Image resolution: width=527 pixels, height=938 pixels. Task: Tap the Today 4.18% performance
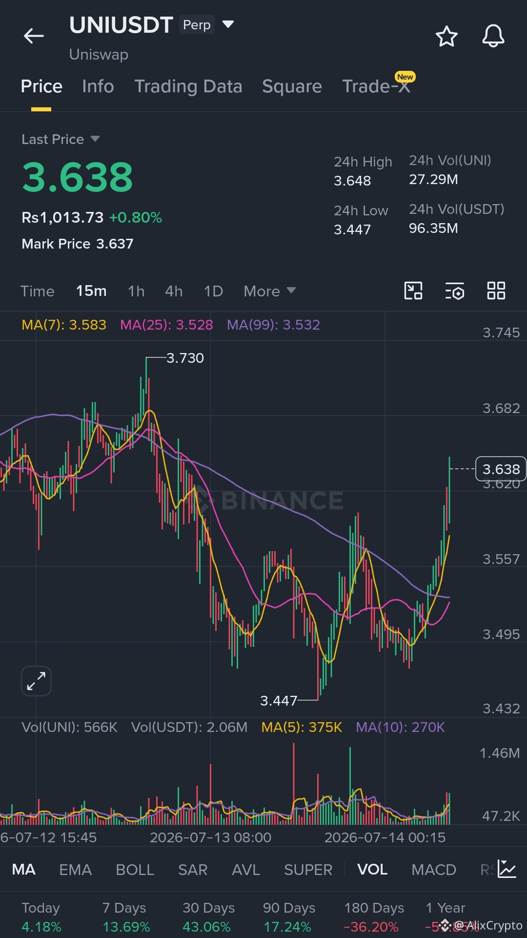pos(41,917)
